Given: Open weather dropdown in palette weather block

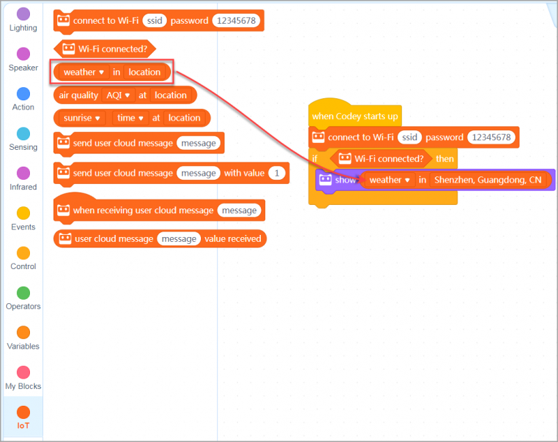Looking at the screenshot, I should click(83, 73).
